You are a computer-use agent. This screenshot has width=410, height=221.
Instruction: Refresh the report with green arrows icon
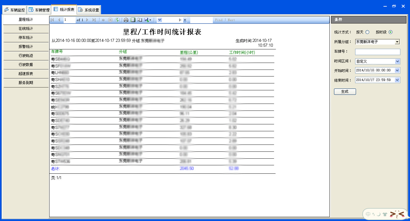tap(117, 20)
